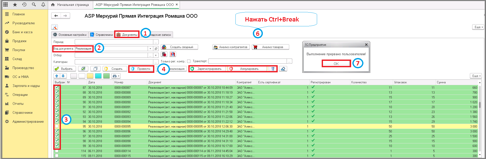The width and height of the screenshot is (486, 159).
Task: Sort by the Сумма column header
Action: (457, 82)
